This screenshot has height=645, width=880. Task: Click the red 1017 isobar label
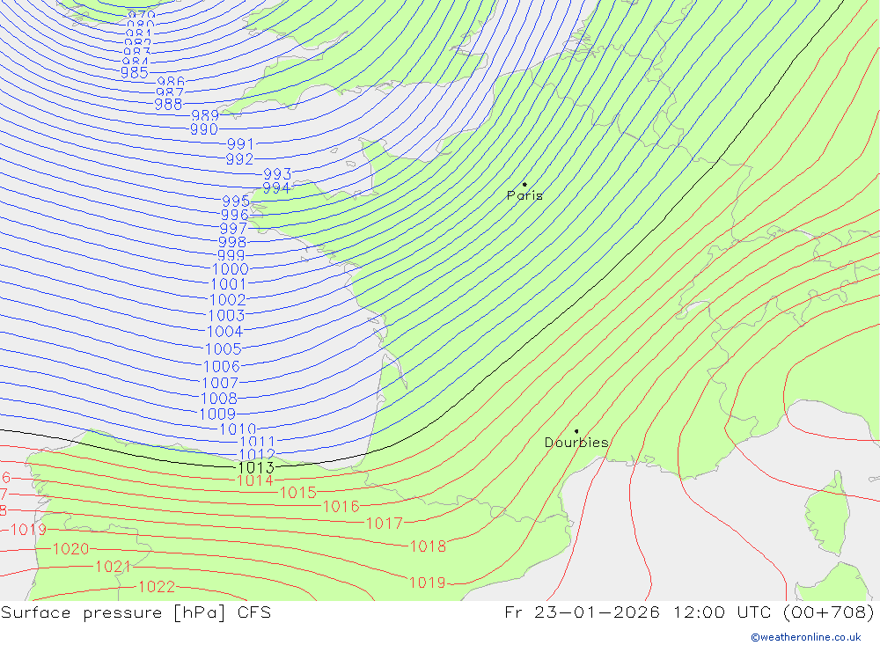(384, 524)
